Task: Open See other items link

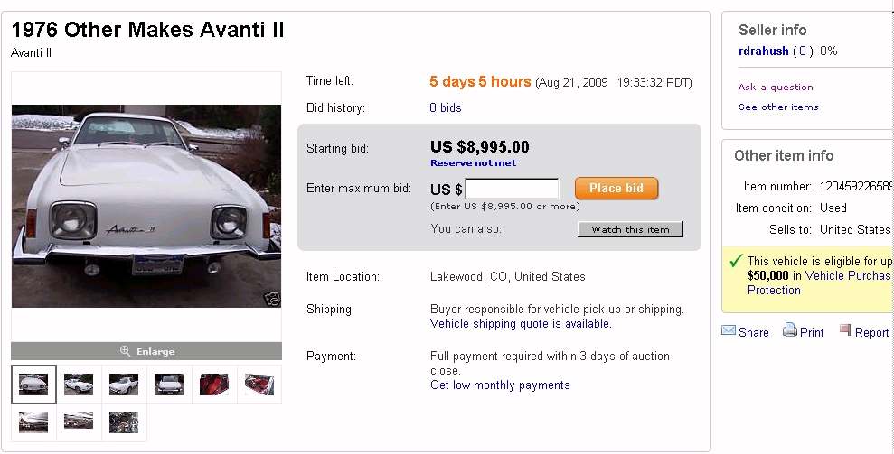Action: click(x=778, y=107)
